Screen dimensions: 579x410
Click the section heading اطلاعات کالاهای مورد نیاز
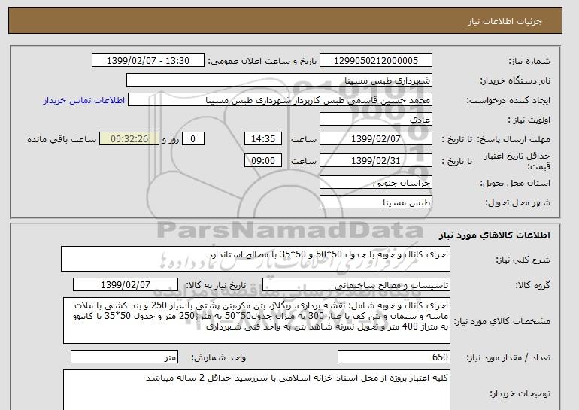coord(495,235)
